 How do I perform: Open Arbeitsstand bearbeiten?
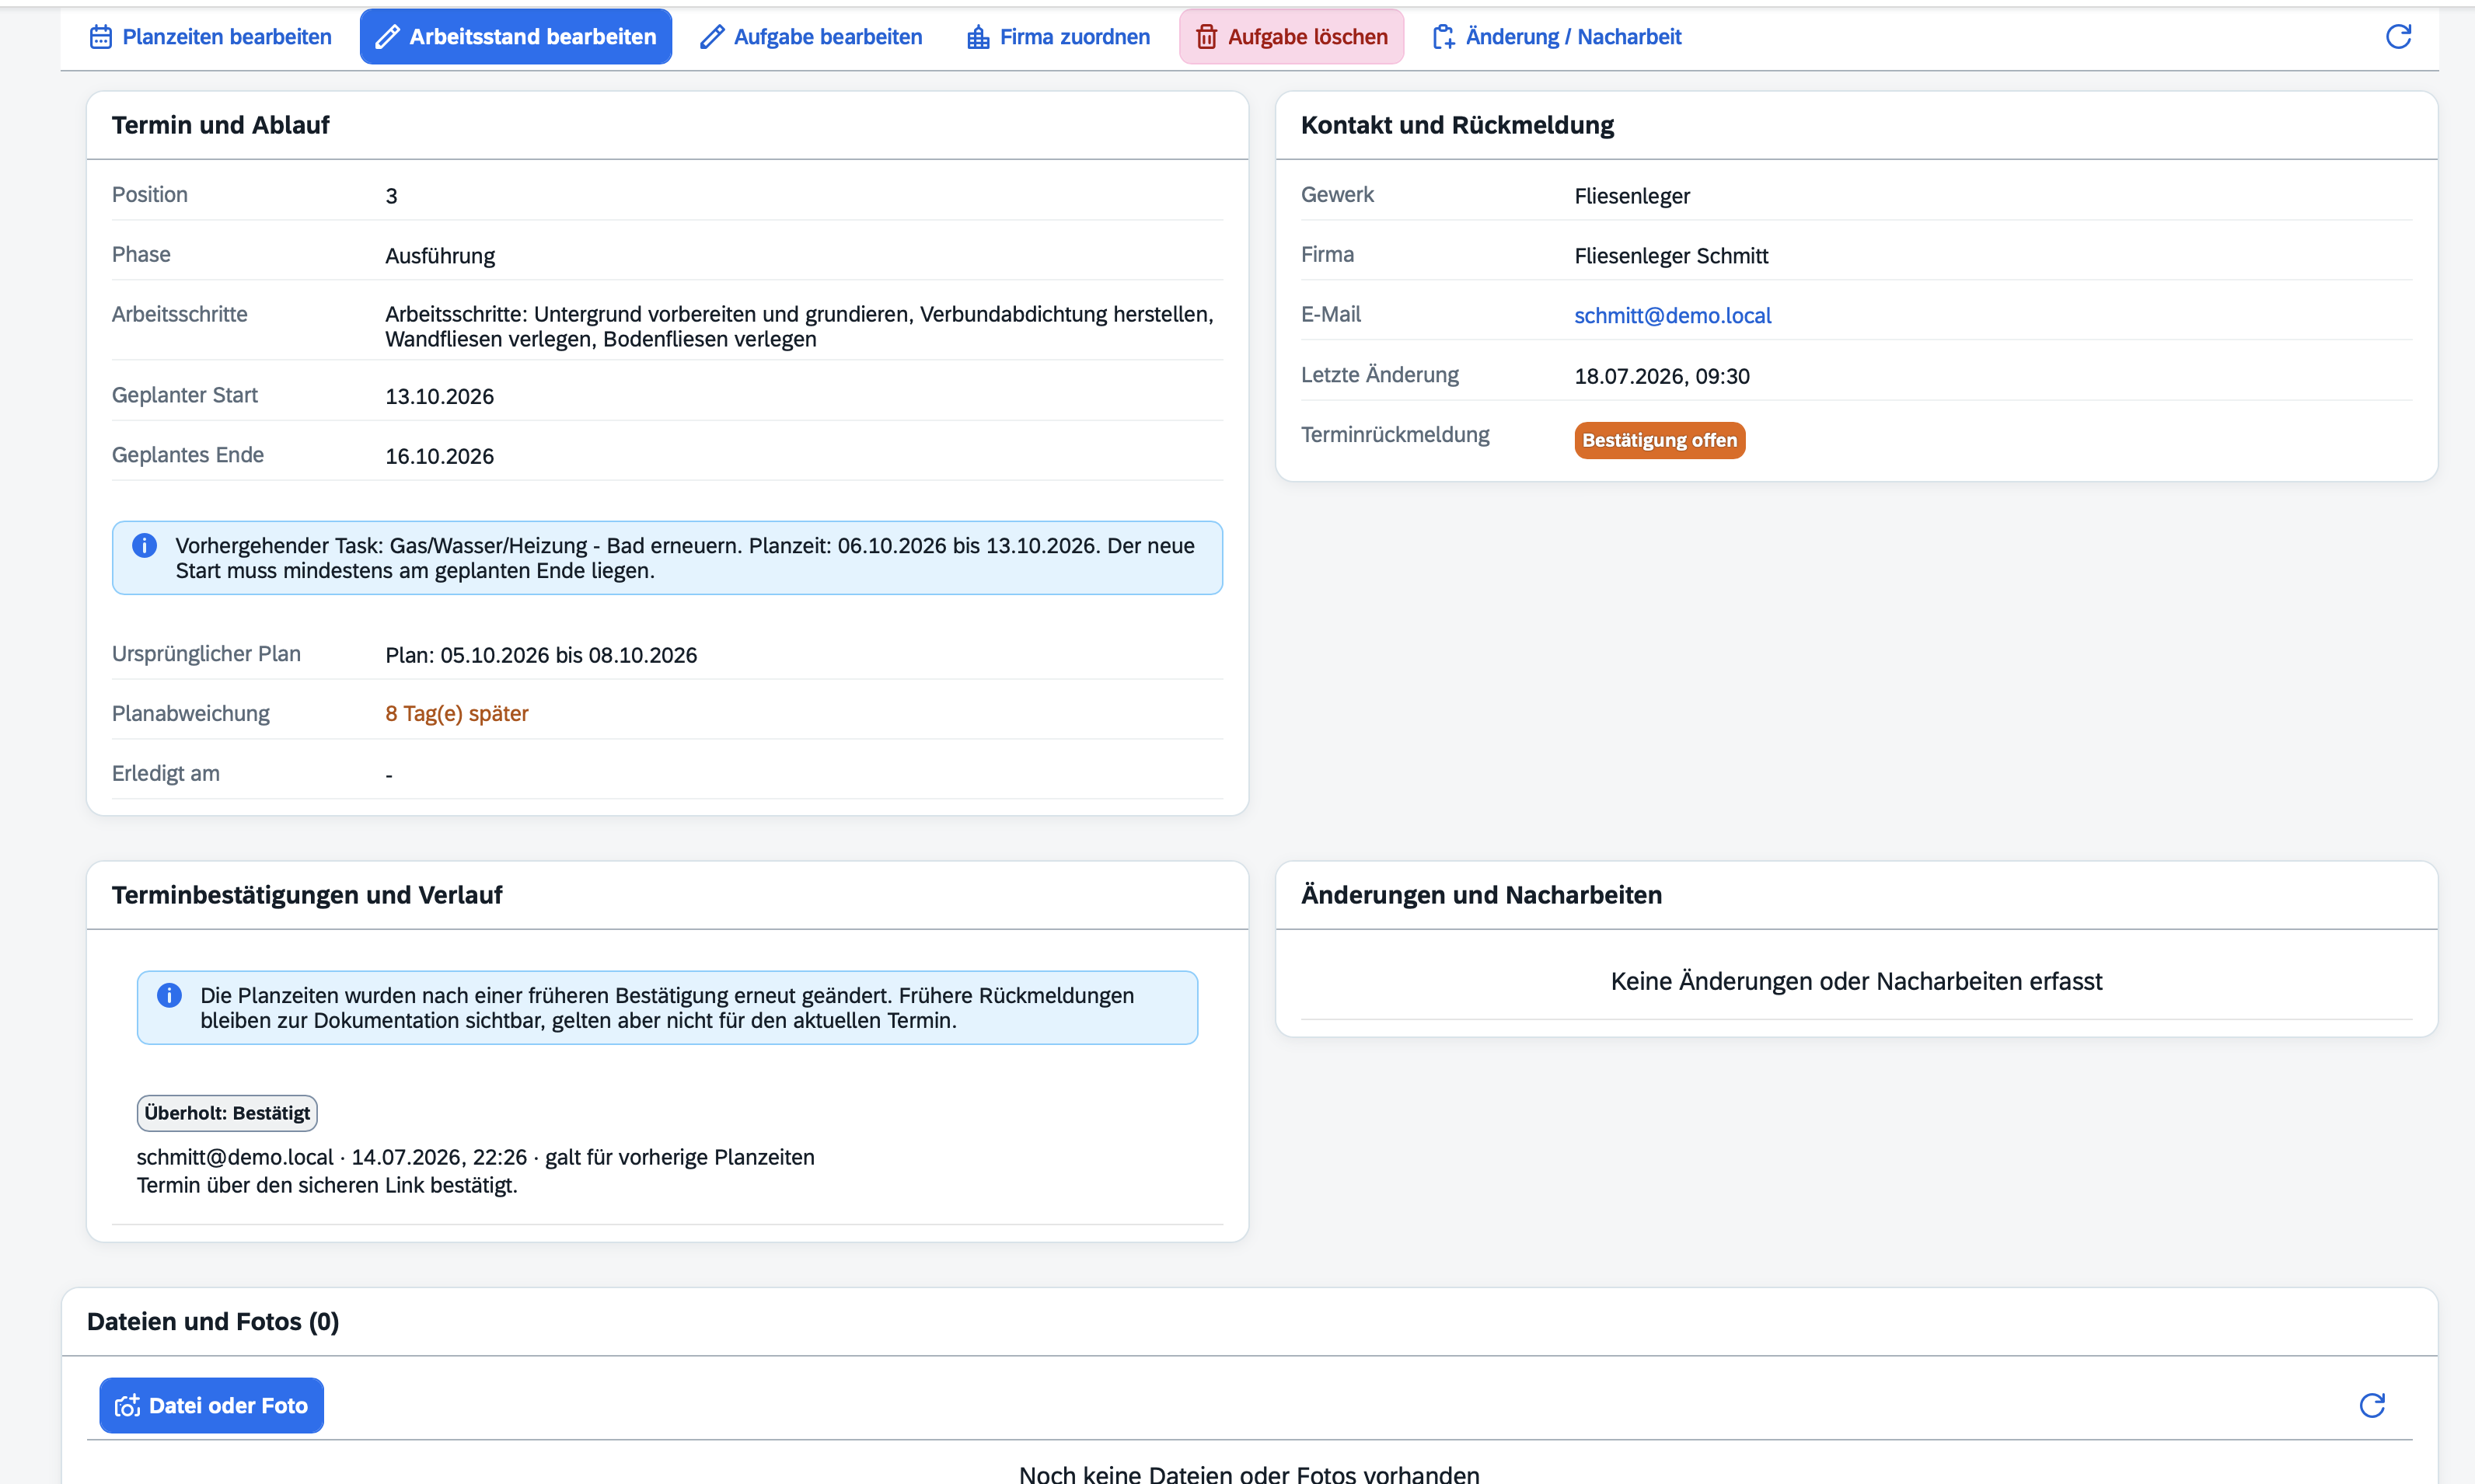tap(515, 37)
